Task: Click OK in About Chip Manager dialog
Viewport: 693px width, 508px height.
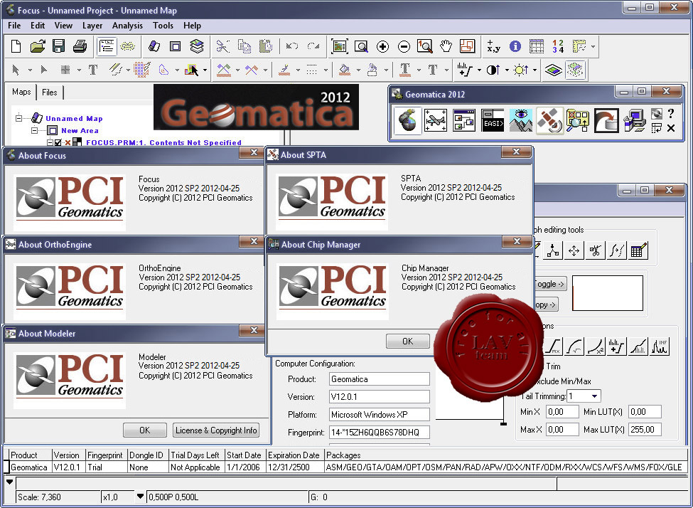Action: [x=407, y=342]
